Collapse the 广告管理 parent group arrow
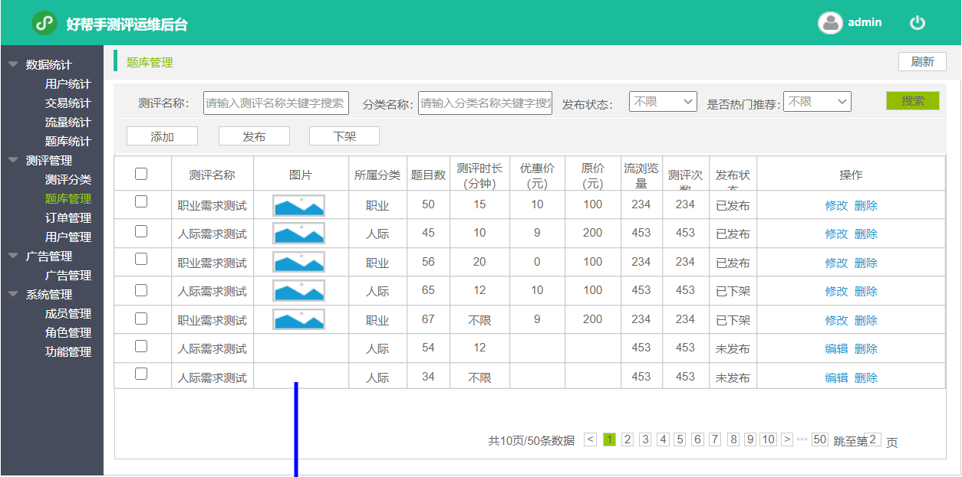The height and width of the screenshot is (477, 962). (x=13, y=256)
